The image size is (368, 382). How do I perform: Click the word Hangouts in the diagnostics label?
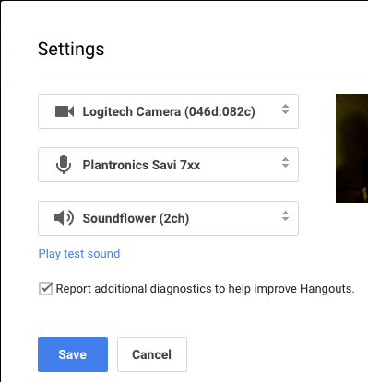(327, 289)
